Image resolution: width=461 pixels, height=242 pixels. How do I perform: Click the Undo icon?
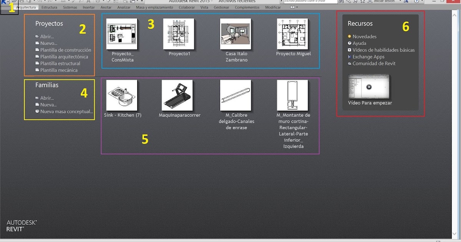point(39,2)
